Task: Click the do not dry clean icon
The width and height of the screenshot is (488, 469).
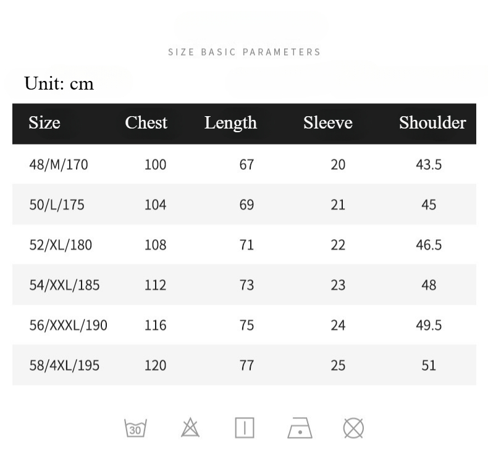Action: tap(353, 428)
